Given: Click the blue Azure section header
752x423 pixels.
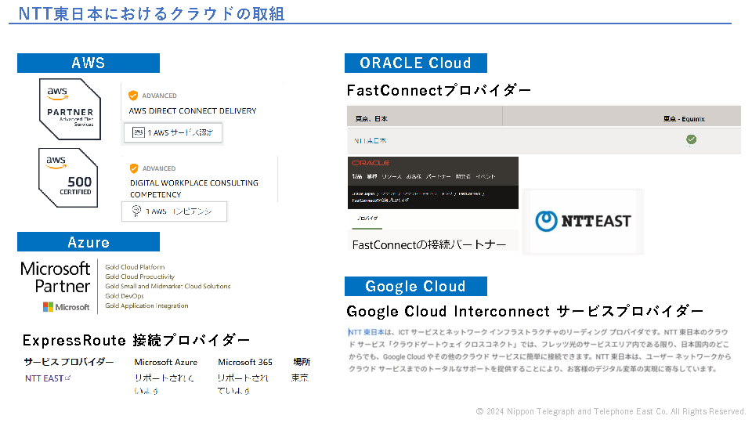Looking at the screenshot, I should 88,242.
